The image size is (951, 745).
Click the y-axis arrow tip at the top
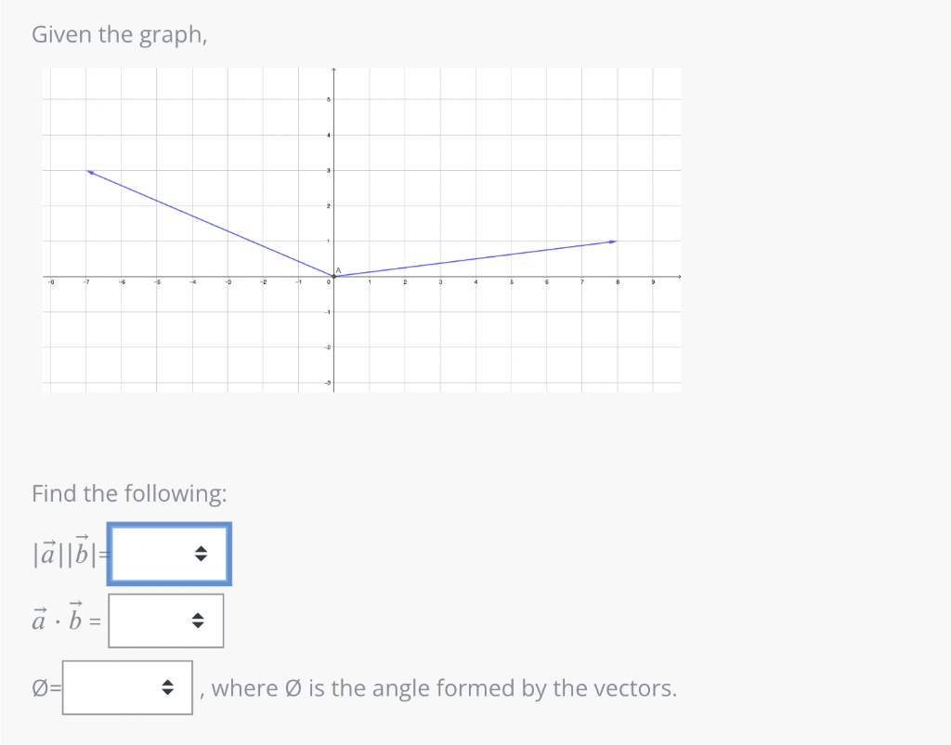click(x=333, y=71)
